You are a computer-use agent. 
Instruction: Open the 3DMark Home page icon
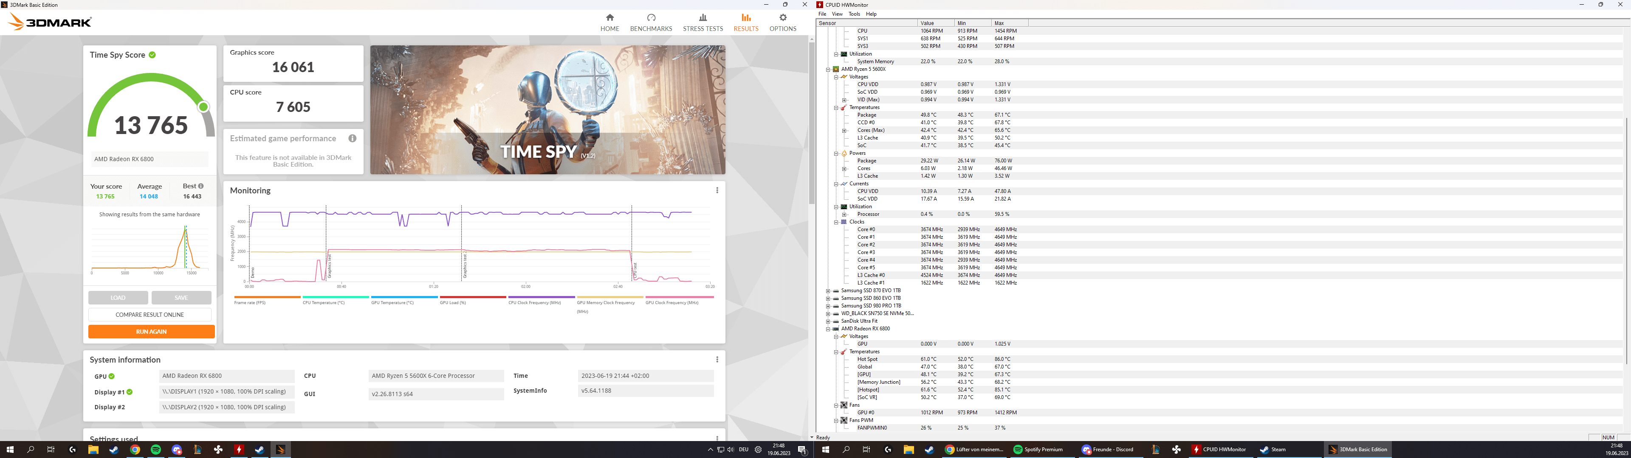coord(609,18)
